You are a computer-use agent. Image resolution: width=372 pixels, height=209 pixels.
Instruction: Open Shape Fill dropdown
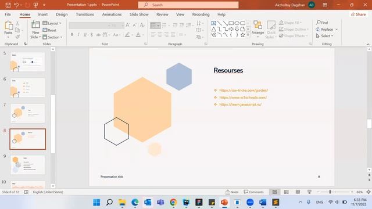[x=290, y=23]
